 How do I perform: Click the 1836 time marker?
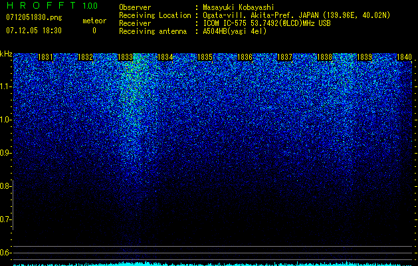pos(245,57)
